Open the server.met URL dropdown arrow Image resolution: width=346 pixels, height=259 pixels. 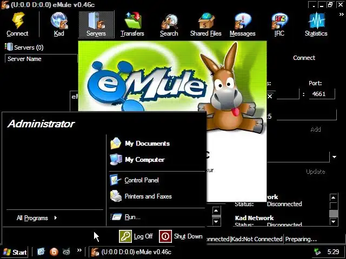[x=334, y=157]
